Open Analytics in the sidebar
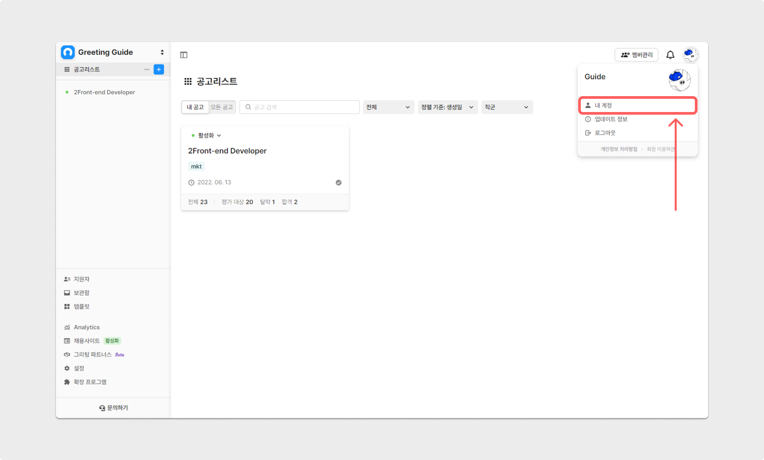Screen dimensions: 764x460 pyautogui.click(x=86, y=327)
